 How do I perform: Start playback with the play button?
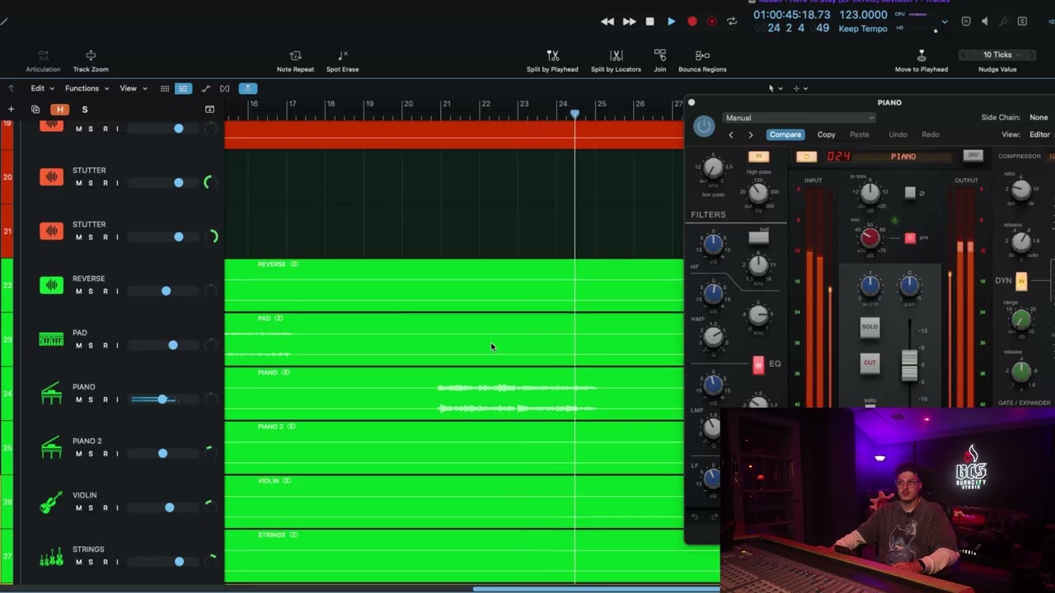click(x=671, y=21)
